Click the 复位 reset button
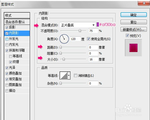Screen dimensions: 150x120 pyautogui.click(x=134, y=22)
